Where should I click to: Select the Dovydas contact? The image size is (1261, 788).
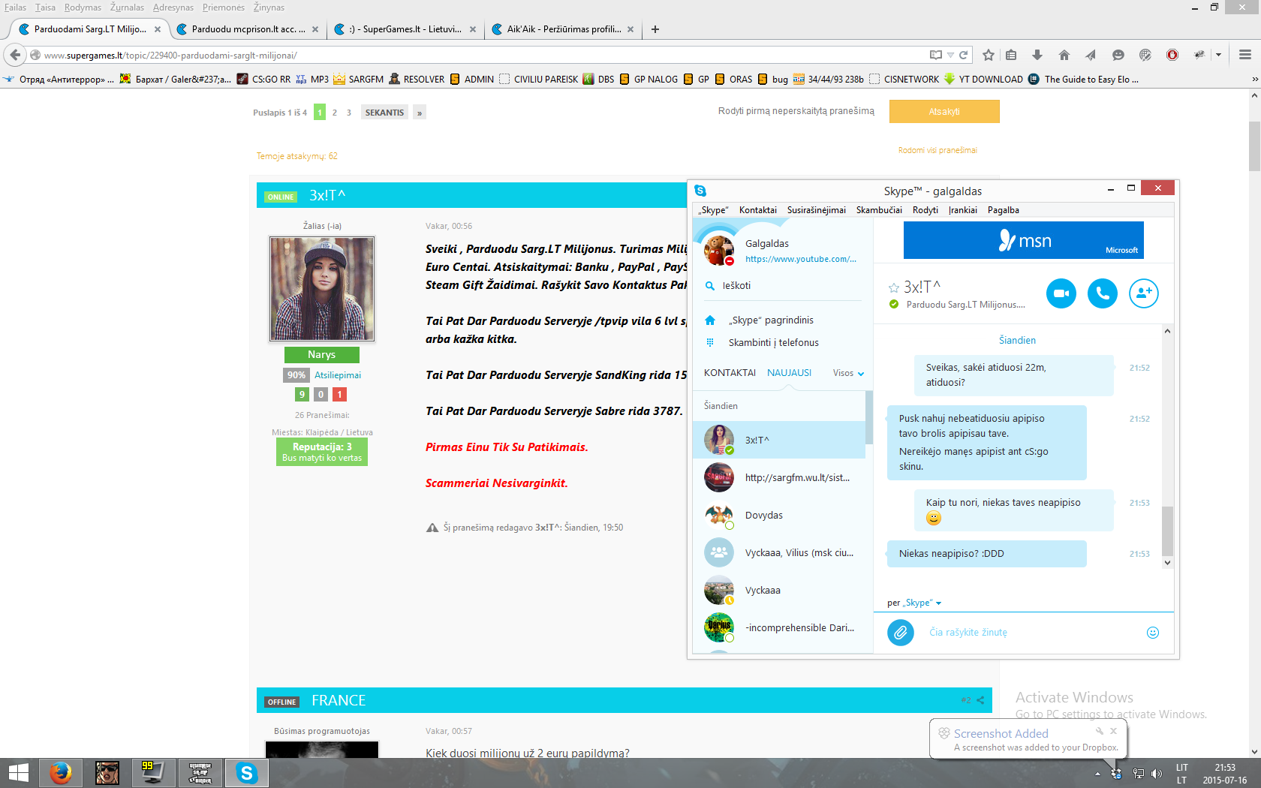click(781, 515)
